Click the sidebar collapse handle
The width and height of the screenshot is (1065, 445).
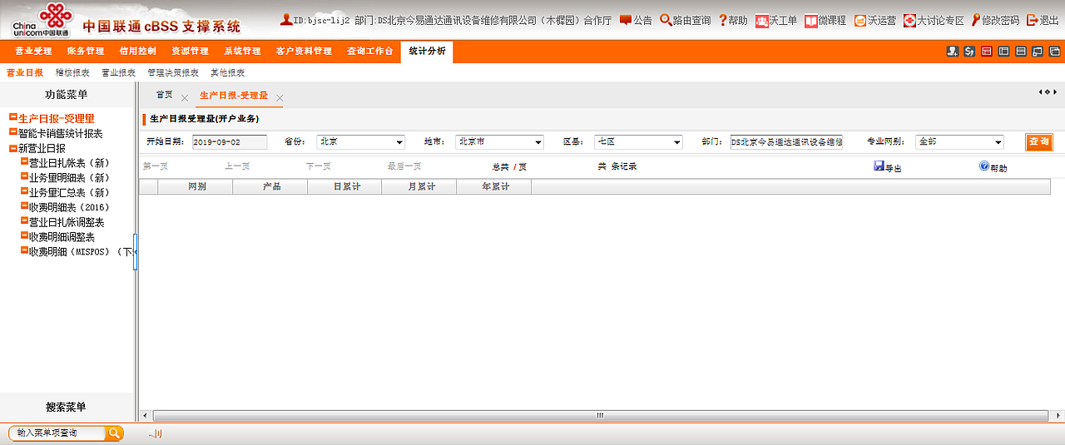coord(135,252)
